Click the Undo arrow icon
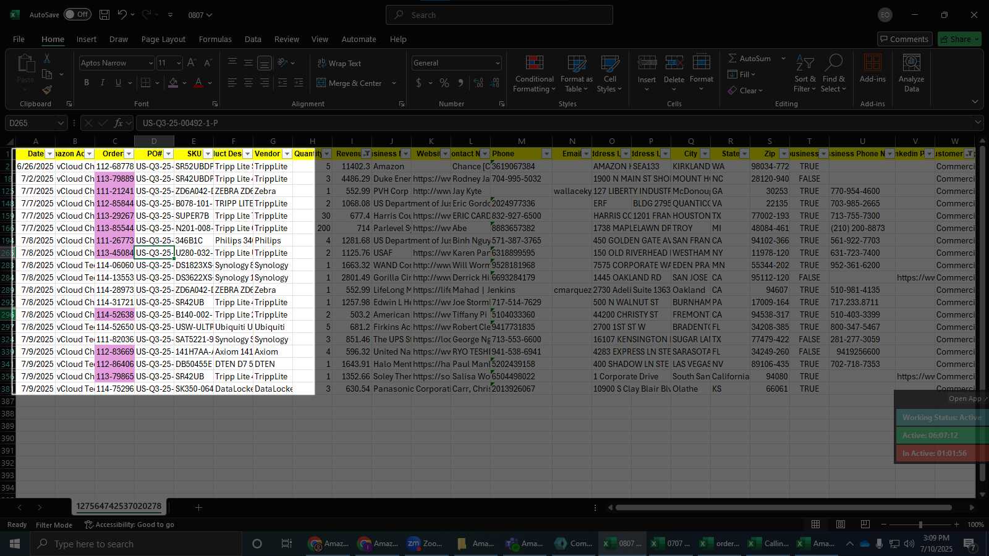Image resolution: width=989 pixels, height=556 pixels. tap(122, 15)
